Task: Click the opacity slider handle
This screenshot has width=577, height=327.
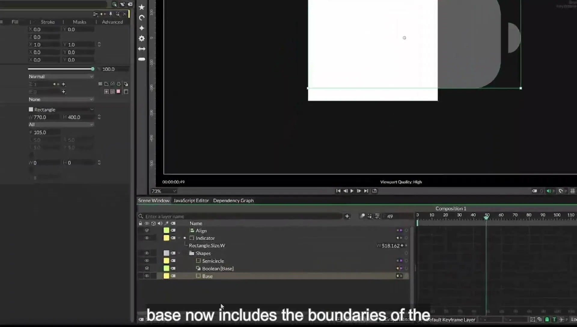Action: point(93,69)
